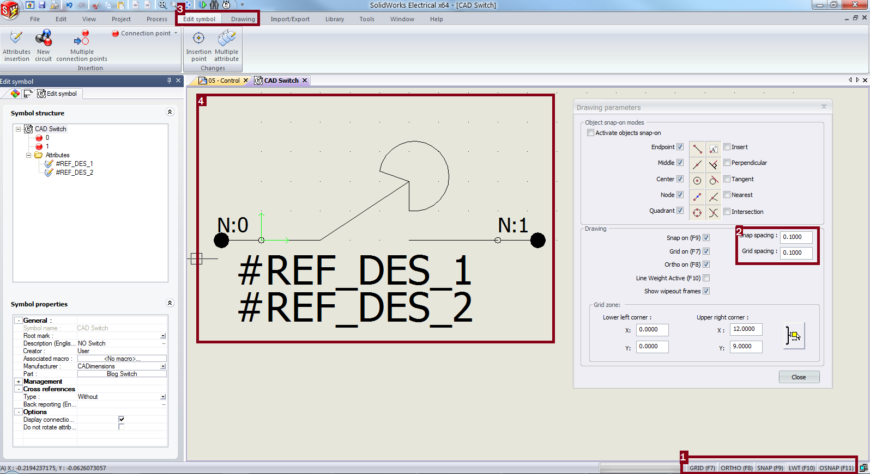
Task: Click the printer icon in quick toolbar
Action: (55, 5)
